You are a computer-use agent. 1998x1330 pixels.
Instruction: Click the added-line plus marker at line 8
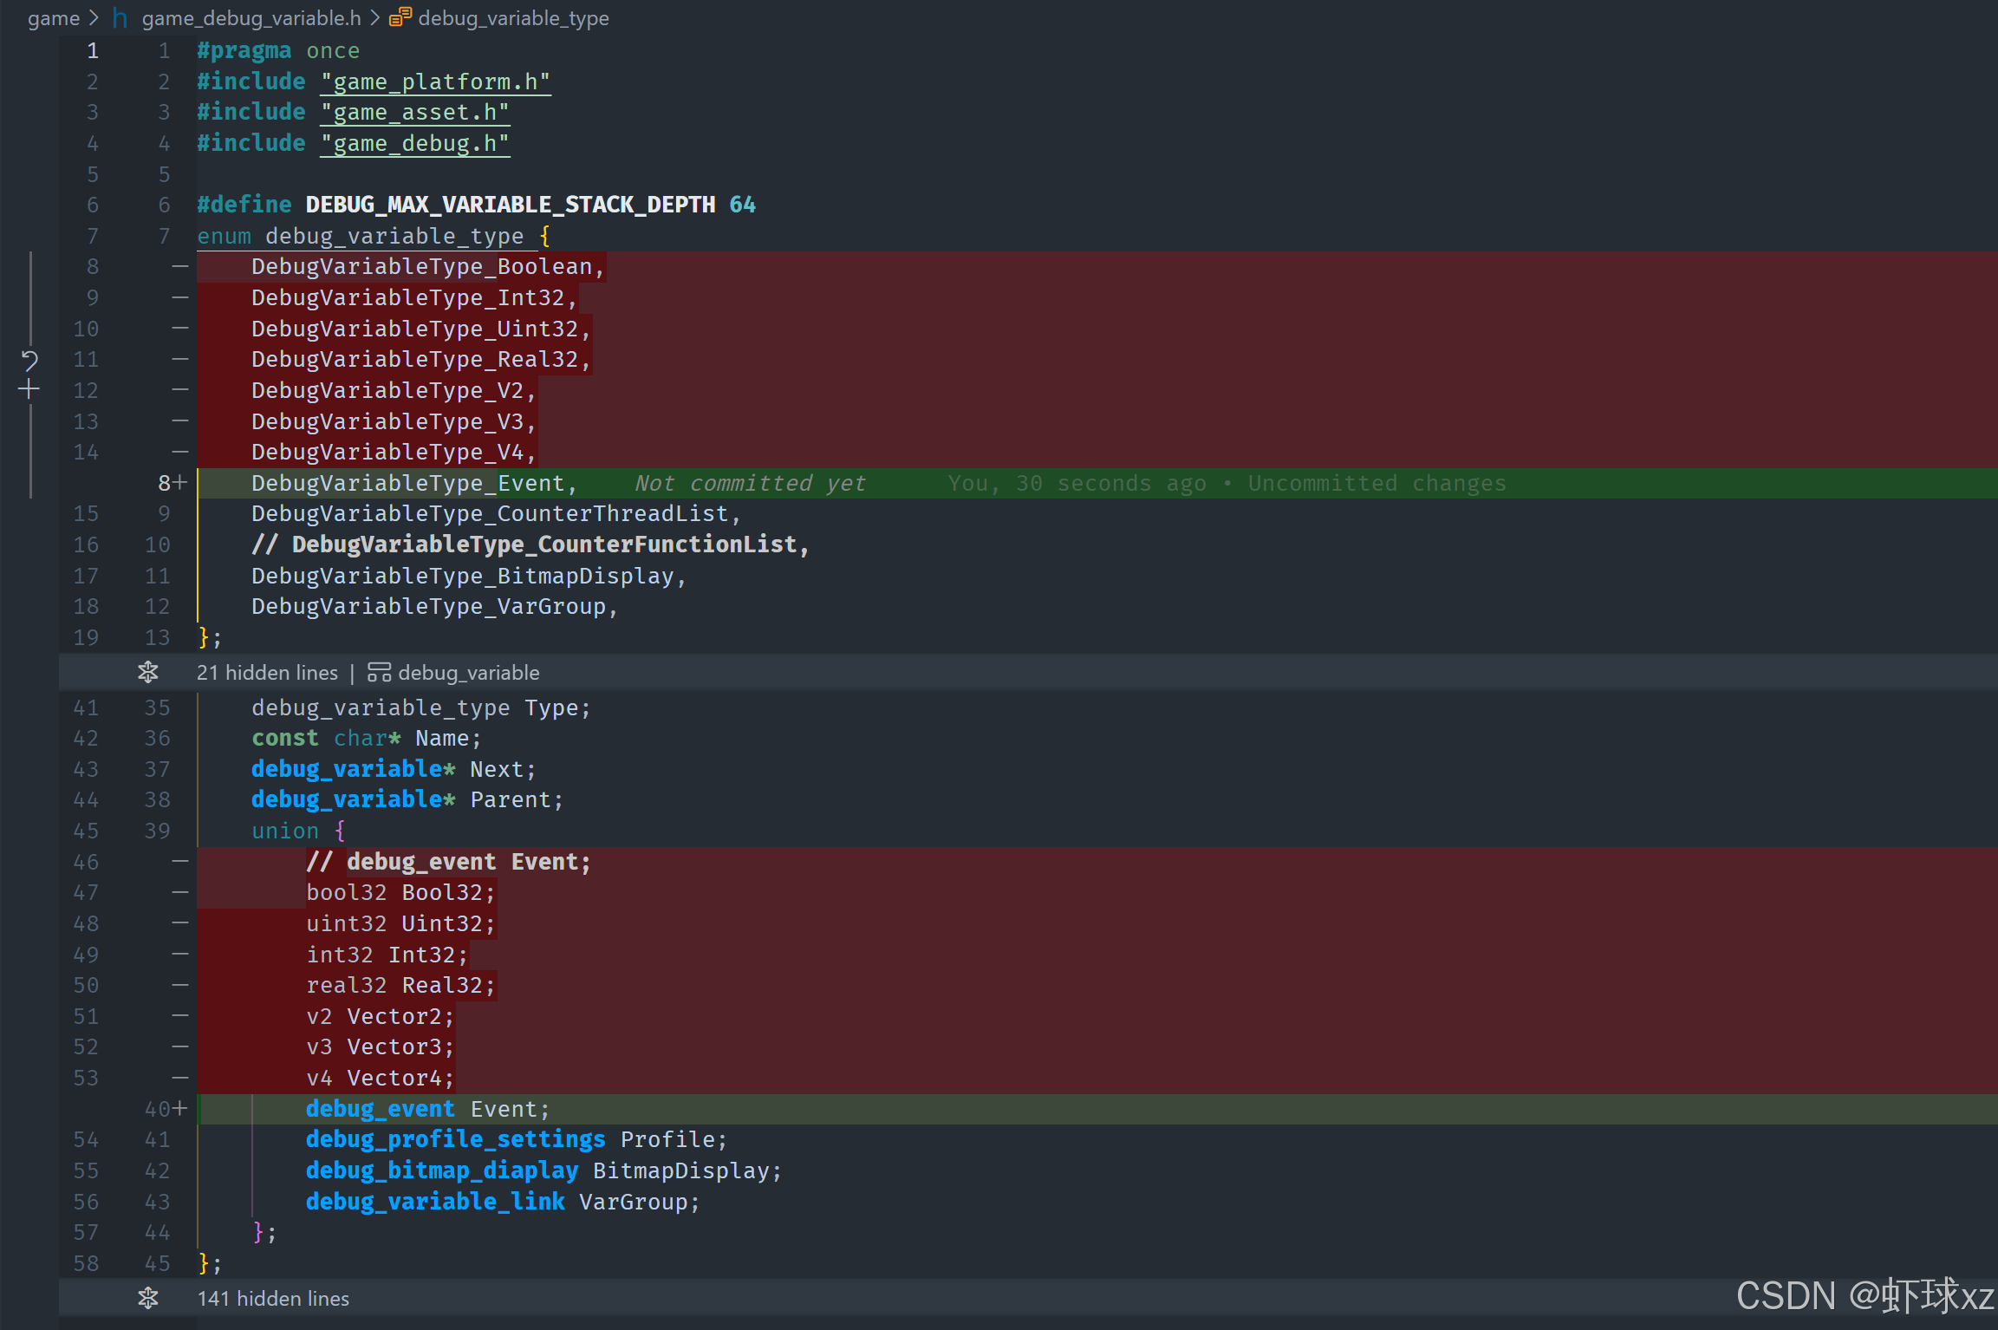(179, 483)
